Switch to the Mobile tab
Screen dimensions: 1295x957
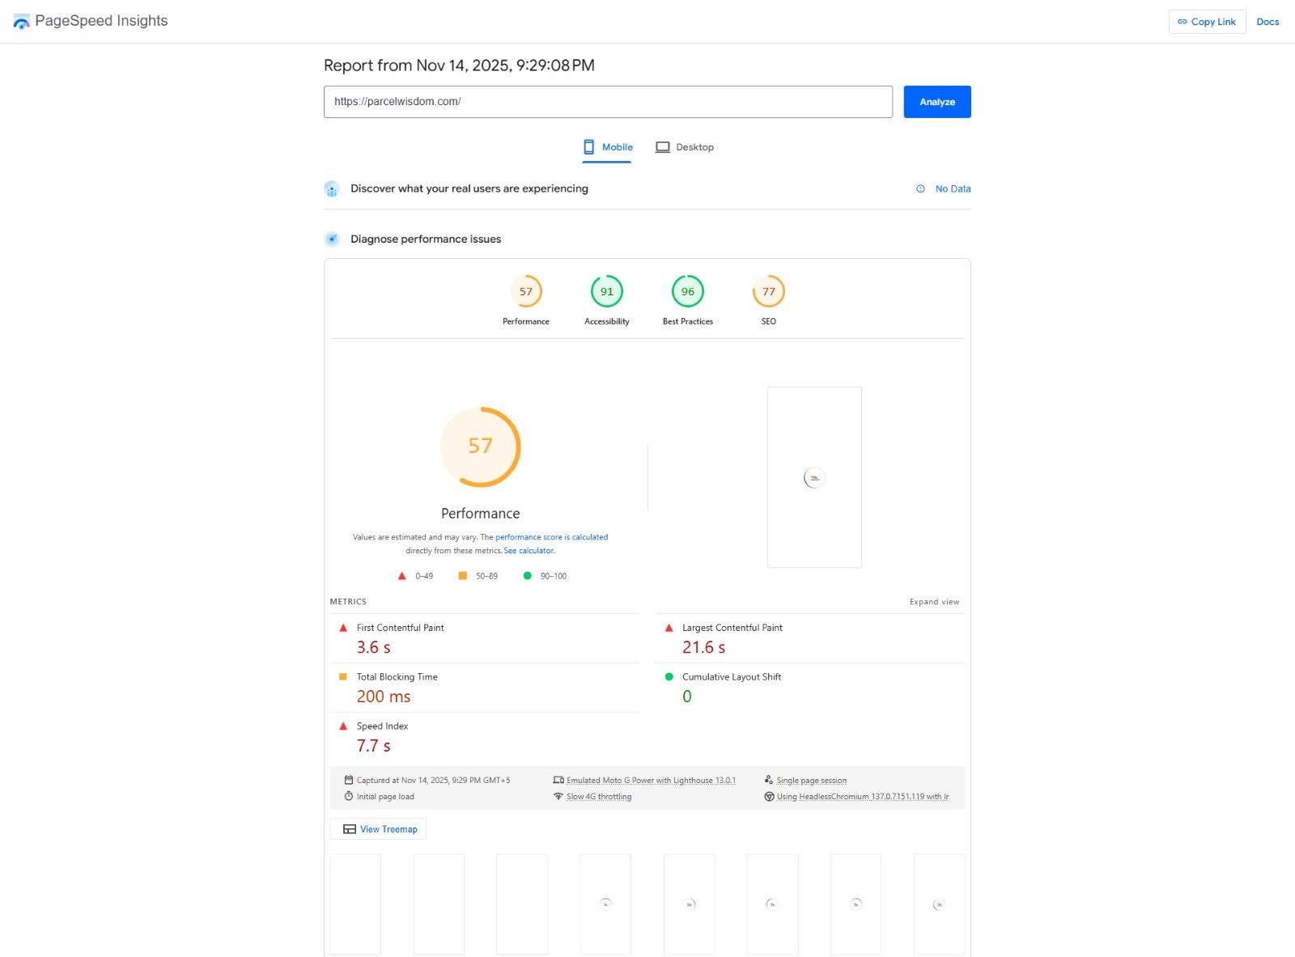[x=607, y=147]
